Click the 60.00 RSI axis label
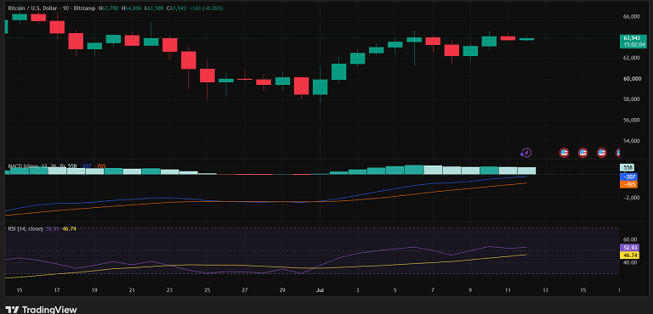 630,239
